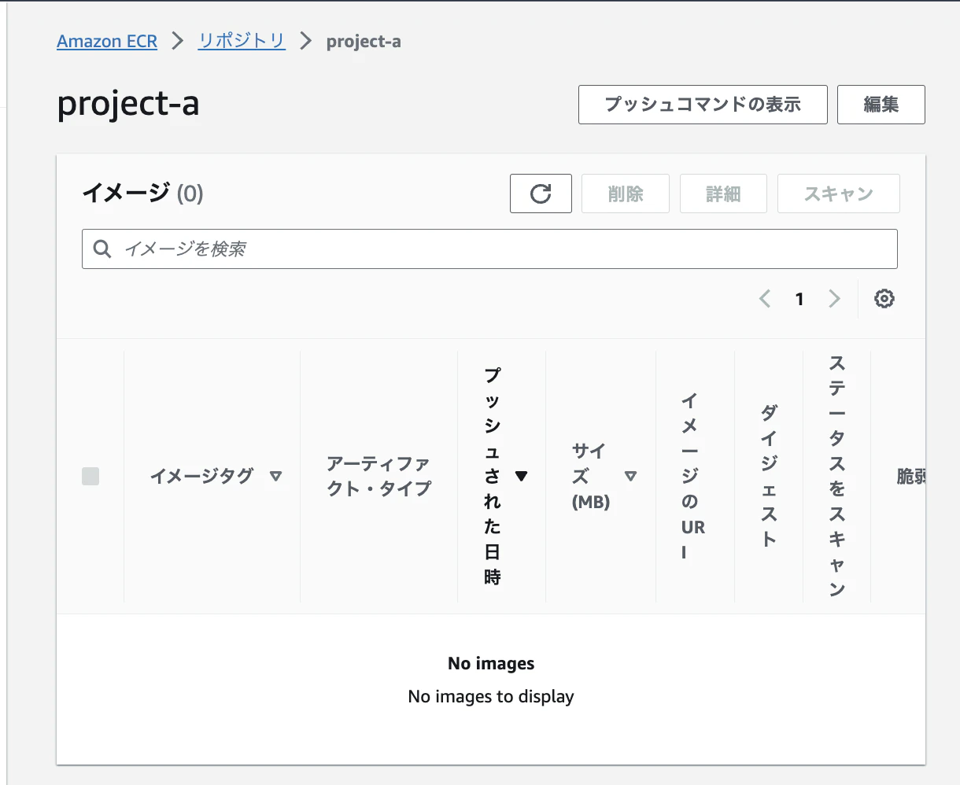Click the ステータスをスキャン column header
This screenshot has width=960, height=785.
coord(837,476)
